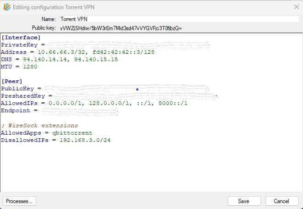Click the PublicKey line under Peer
Image resolution: width=303 pixels, height=209 pixels.
point(105,89)
